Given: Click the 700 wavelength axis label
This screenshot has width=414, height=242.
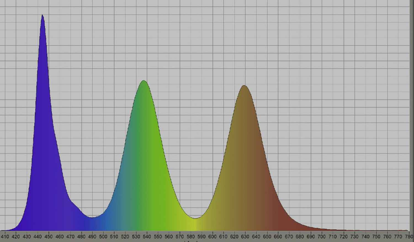Looking at the screenshot, I should [x=322, y=236].
